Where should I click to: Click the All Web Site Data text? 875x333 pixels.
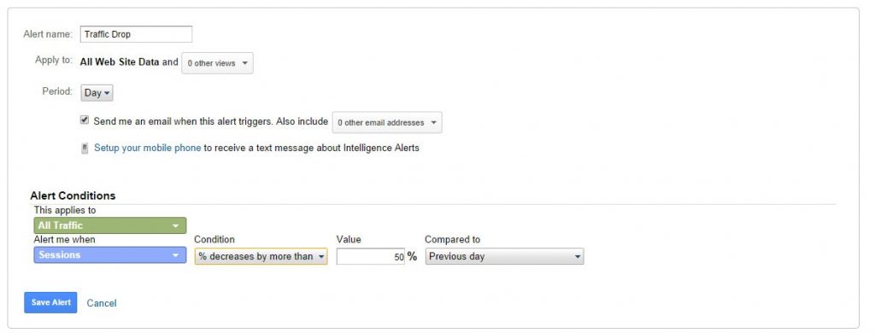120,62
